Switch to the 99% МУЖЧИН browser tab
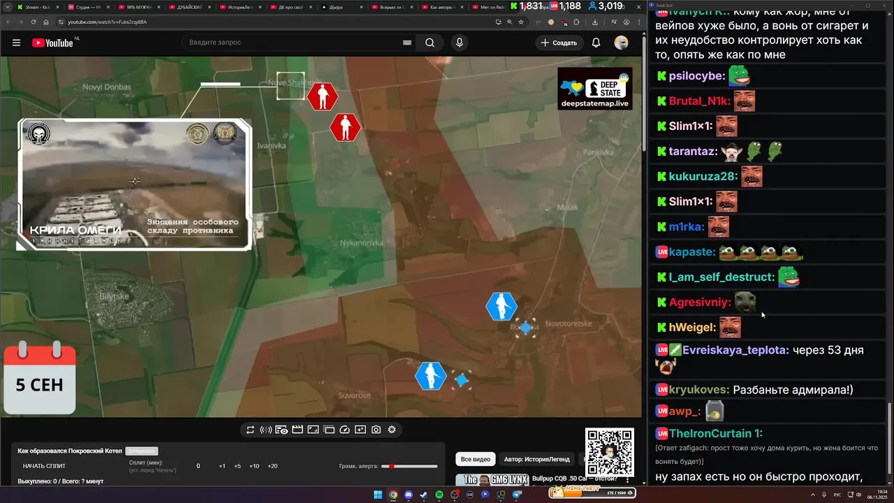This screenshot has width=894, height=503. [x=139, y=7]
